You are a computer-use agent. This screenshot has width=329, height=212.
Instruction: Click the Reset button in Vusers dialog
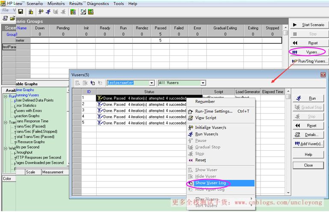point(308,125)
